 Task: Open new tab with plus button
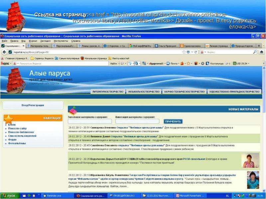pyautogui.click(x=259, y=46)
